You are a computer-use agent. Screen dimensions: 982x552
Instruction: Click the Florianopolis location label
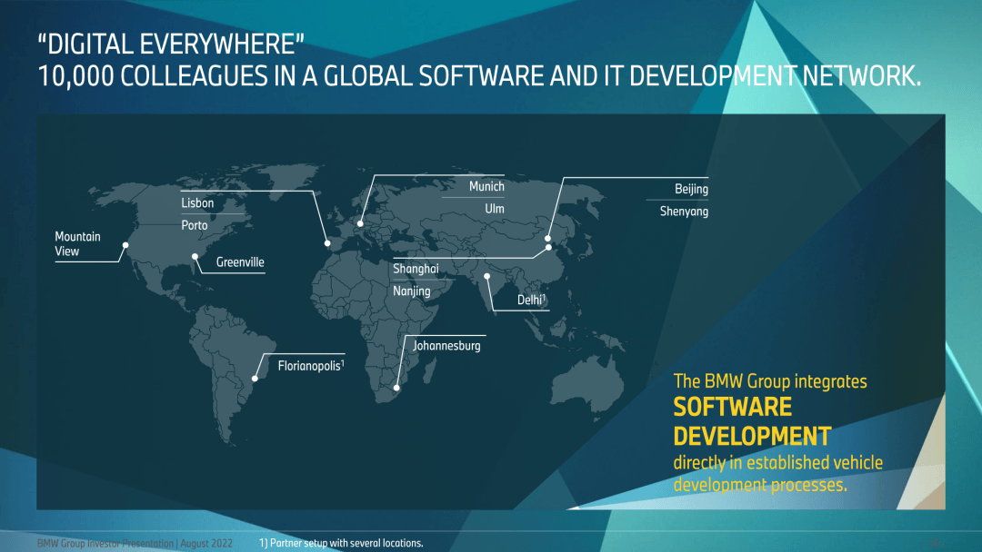pyautogui.click(x=311, y=366)
